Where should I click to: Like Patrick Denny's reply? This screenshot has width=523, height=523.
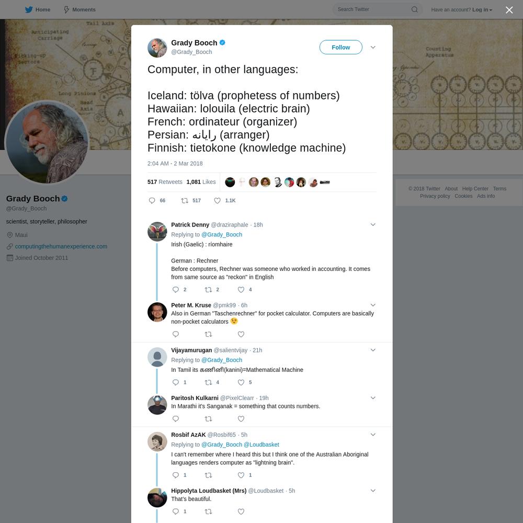(x=241, y=290)
